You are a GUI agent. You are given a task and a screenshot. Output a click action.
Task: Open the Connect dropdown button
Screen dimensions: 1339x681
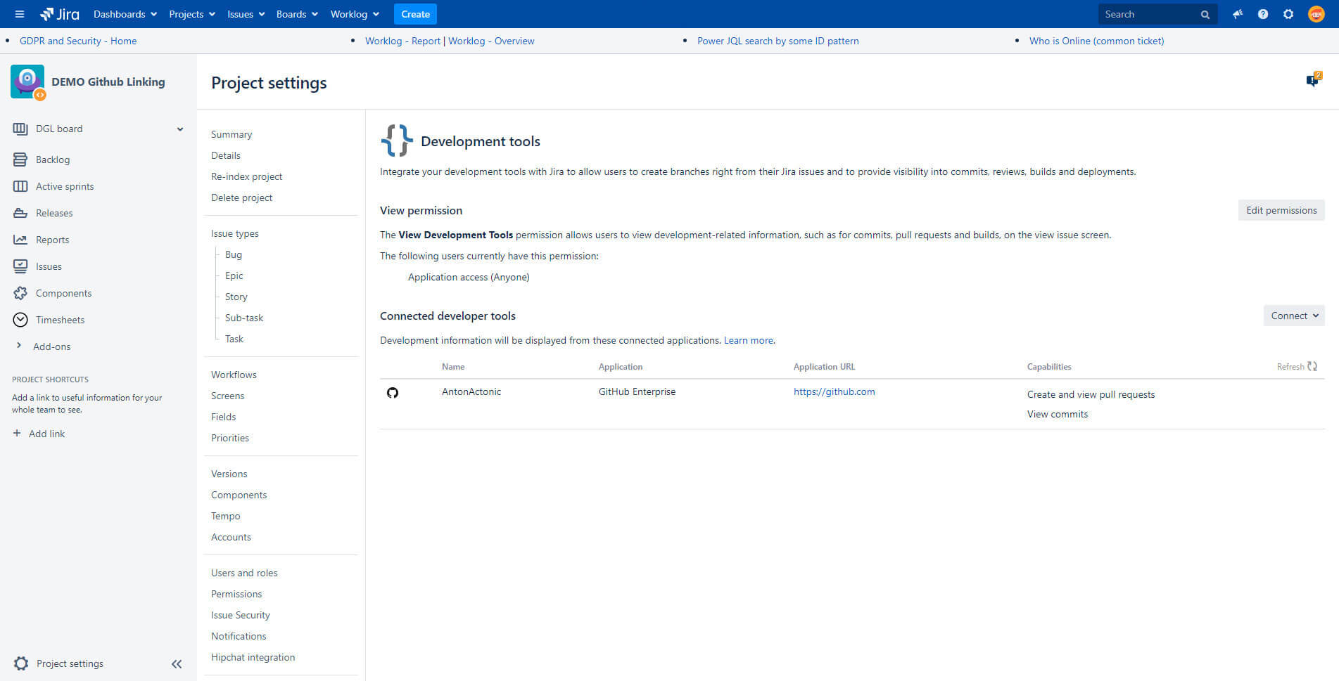click(1294, 316)
